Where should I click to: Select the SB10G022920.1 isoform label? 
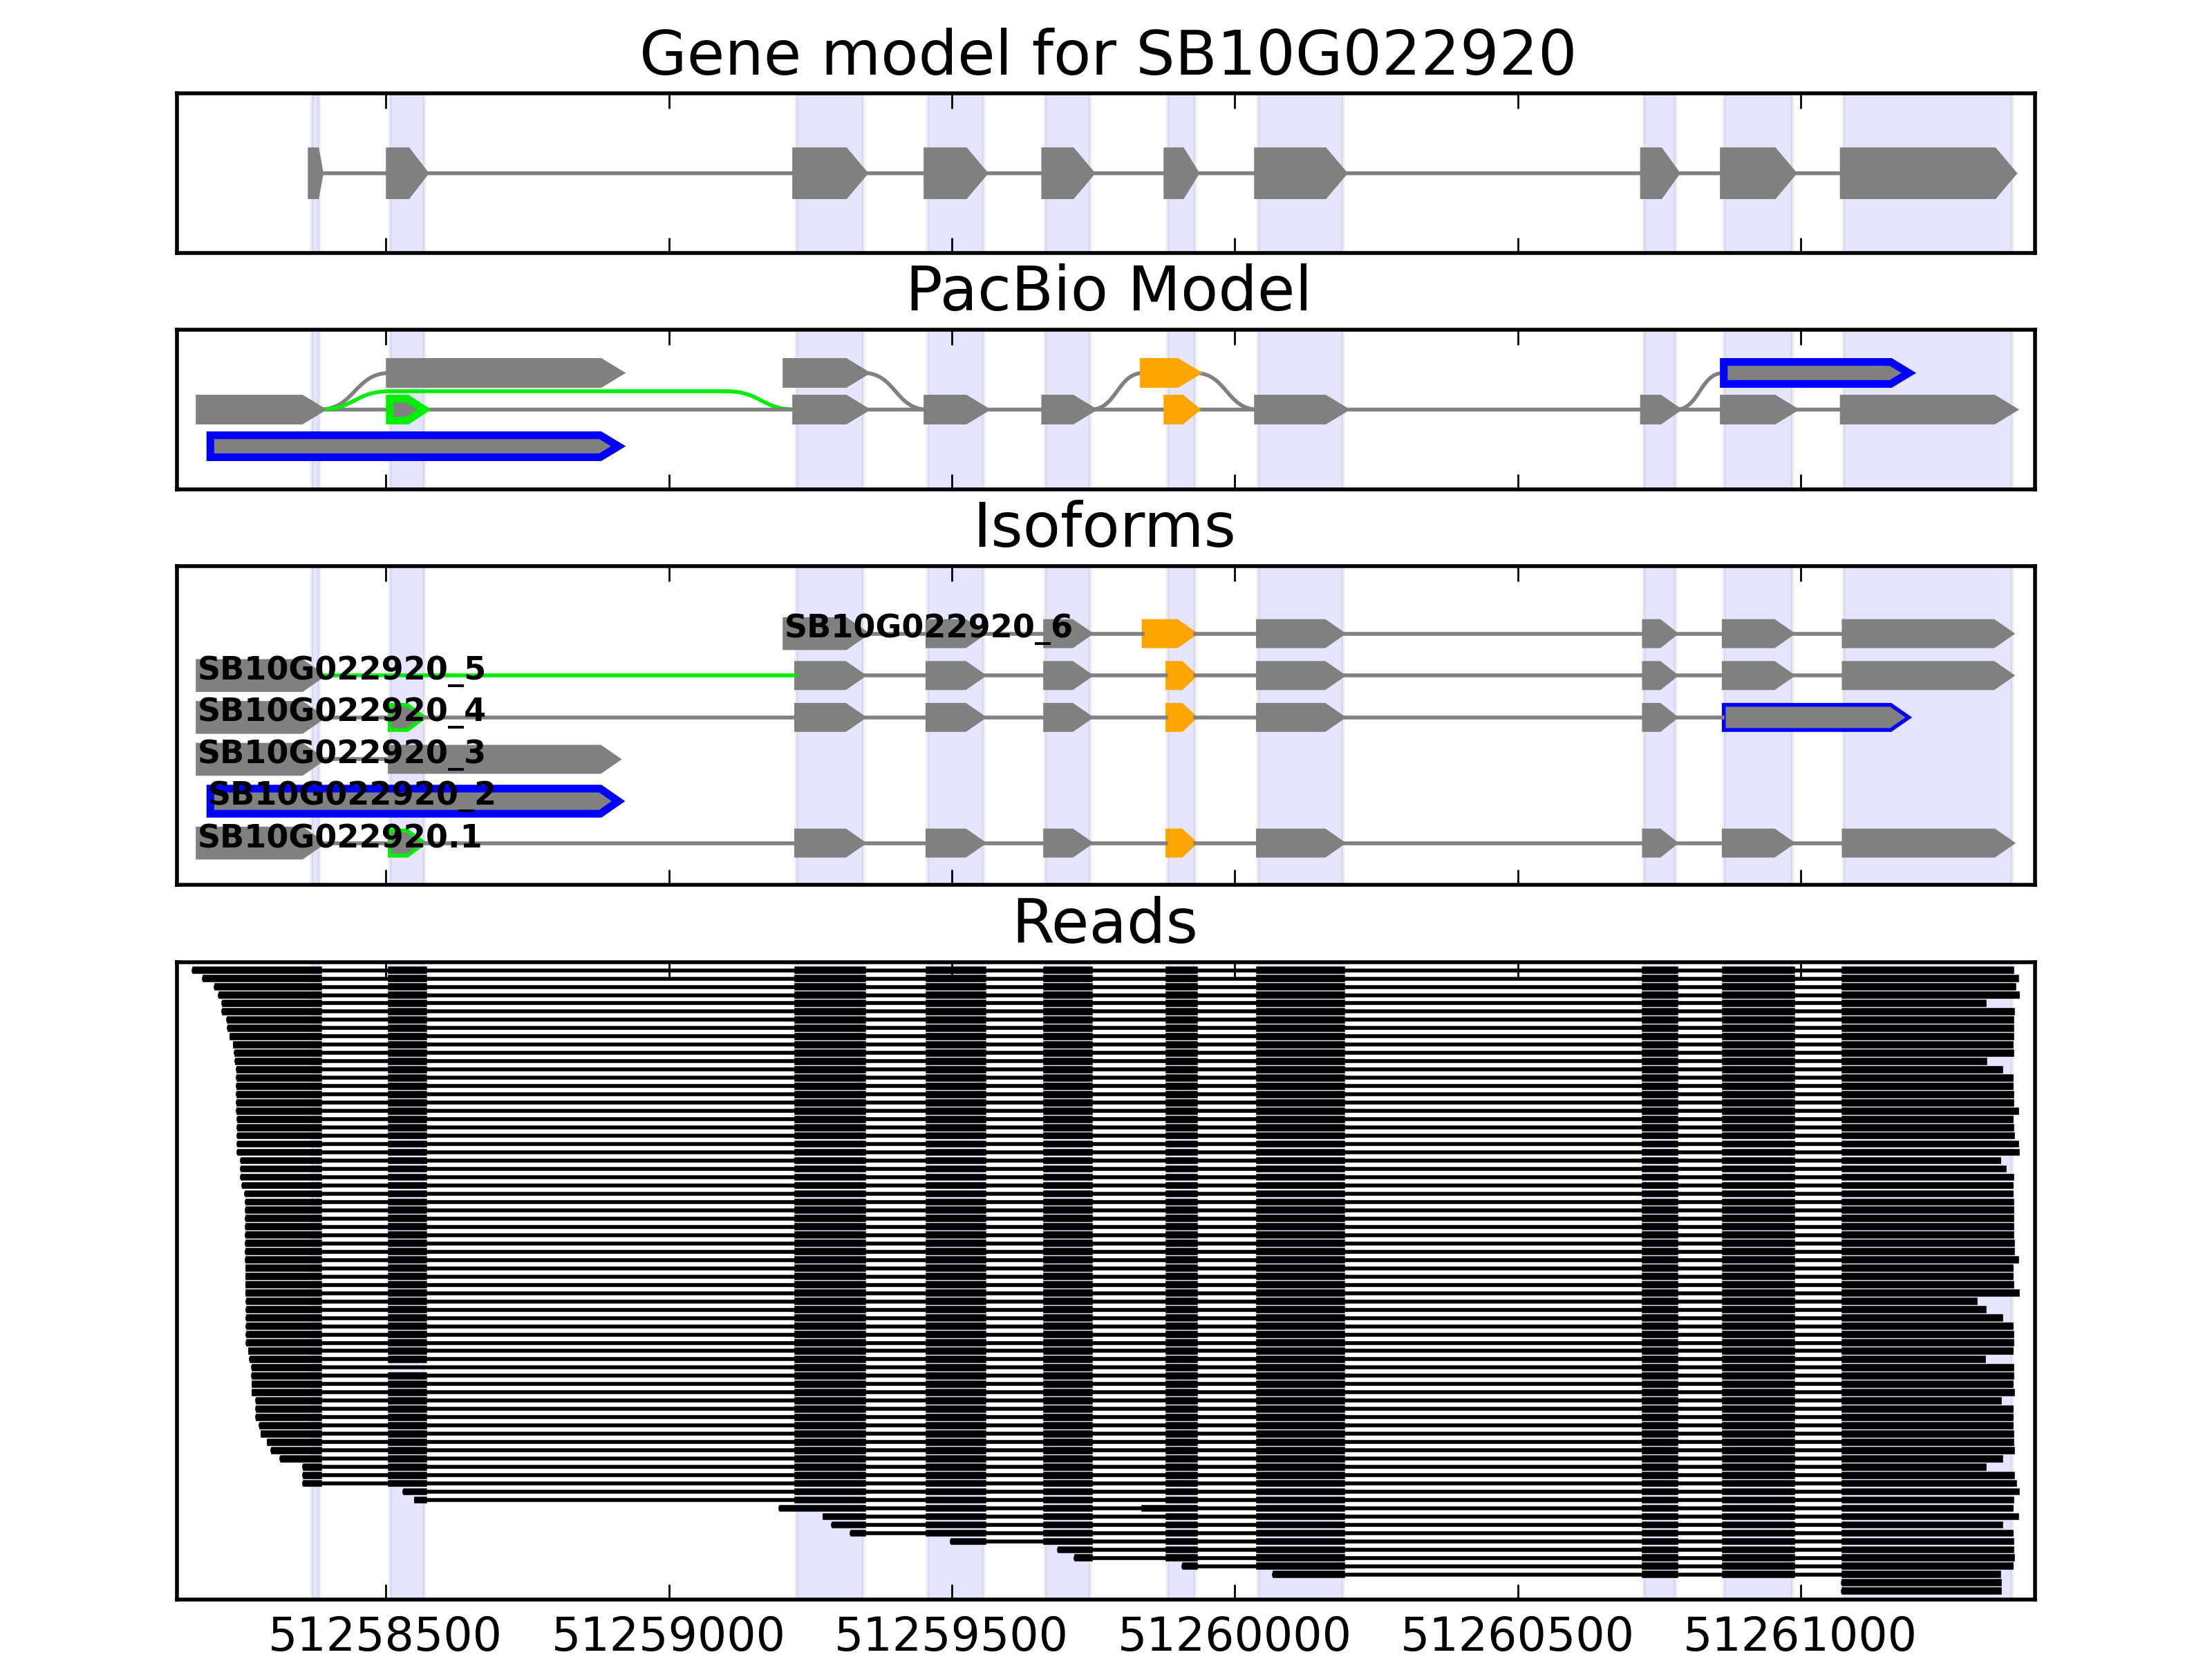[x=339, y=837]
